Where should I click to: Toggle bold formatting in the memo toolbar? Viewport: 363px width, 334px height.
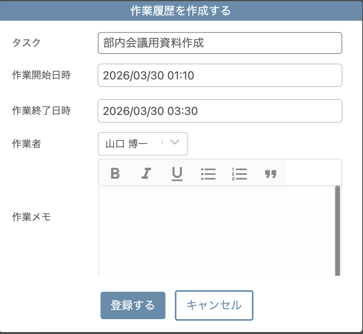(115, 173)
